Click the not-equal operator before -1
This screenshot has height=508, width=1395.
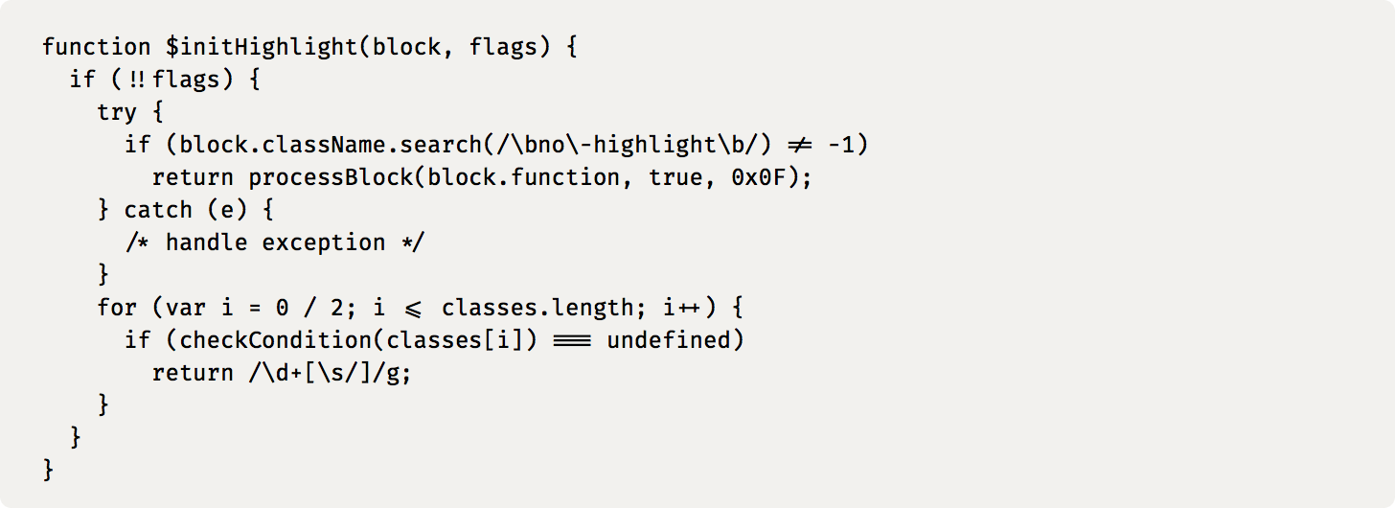click(800, 145)
